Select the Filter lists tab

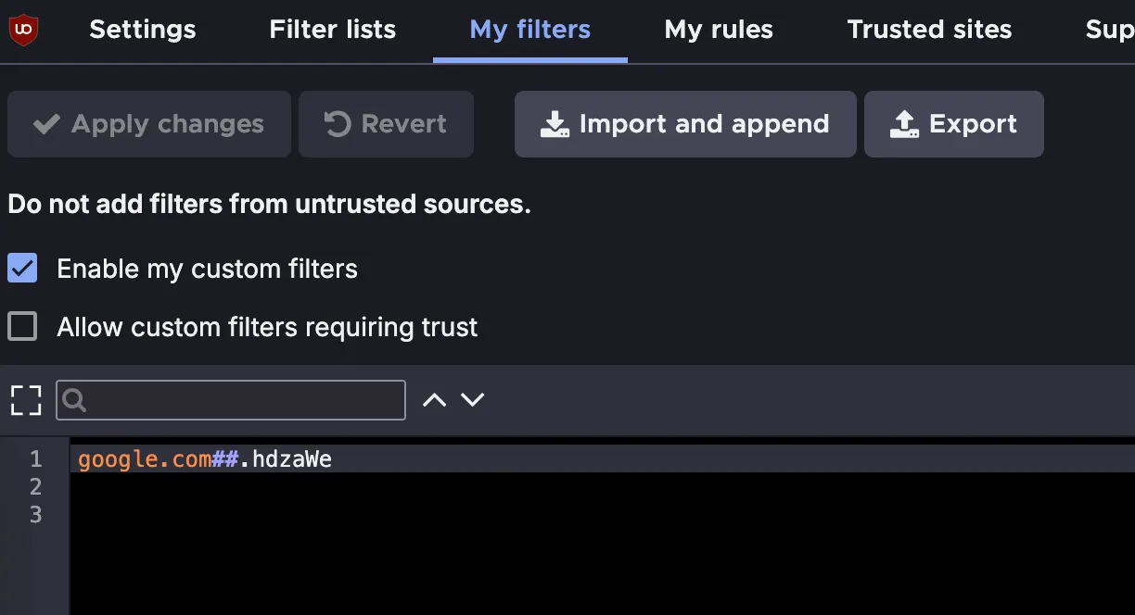pyautogui.click(x=332, y=29)
